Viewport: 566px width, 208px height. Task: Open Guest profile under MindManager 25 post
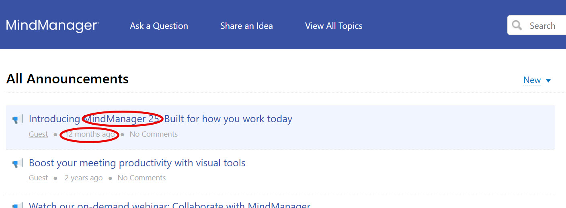pos(38,134)
